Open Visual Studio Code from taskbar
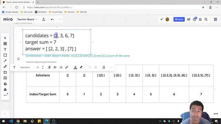 tap(11, 121)
